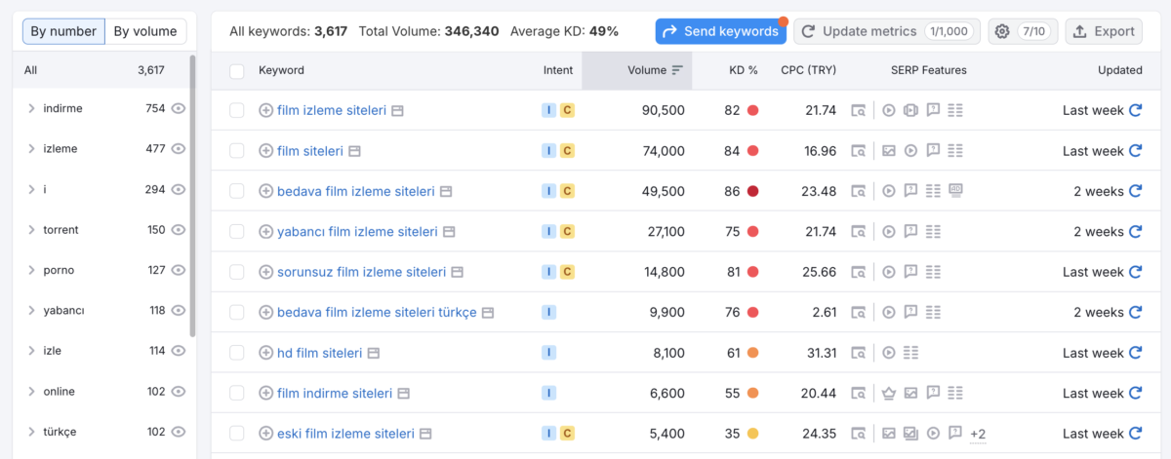This screenshot has height=459, width=1171.
Task: Click SERP snapshot icon for "hd film siteleri"
Action: [x=858, y=353]
